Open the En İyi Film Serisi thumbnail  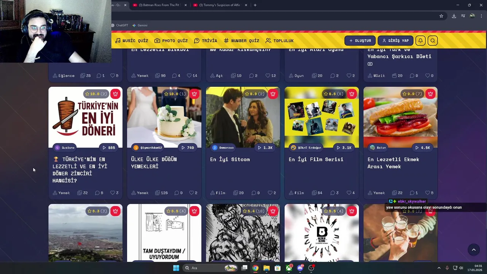click(x=321, y=117)
